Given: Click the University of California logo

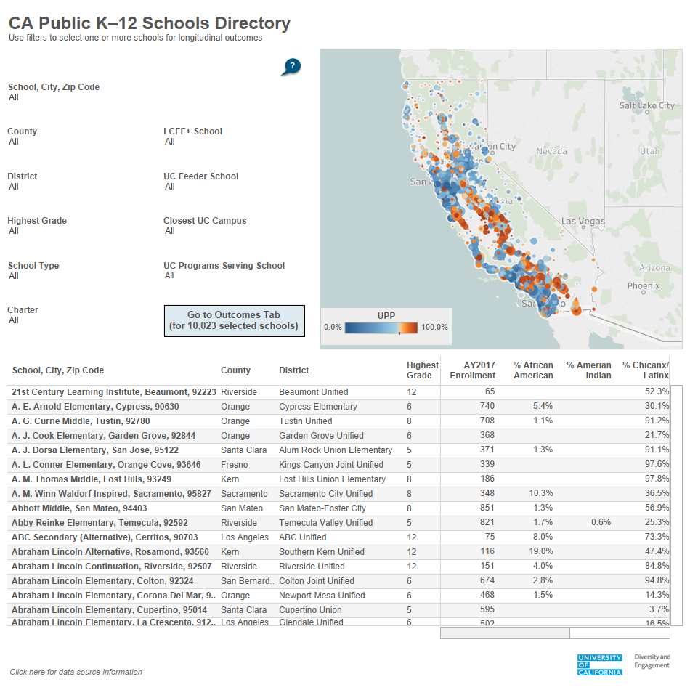Looking at the screenshot, I should (x=600, y=665).
